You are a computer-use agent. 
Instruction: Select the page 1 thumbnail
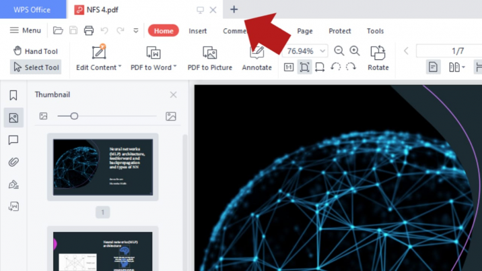[103, 167]
